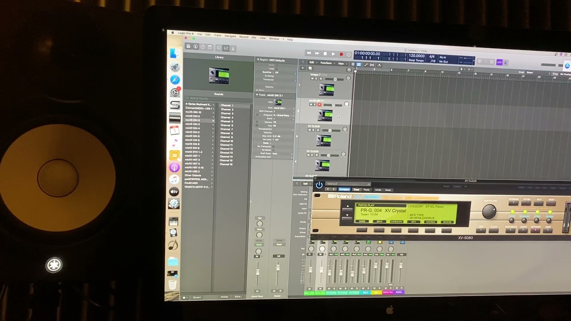571x321 pixels.
Task: Open Safari from the Dock
Action: click(x=175, y=79)
